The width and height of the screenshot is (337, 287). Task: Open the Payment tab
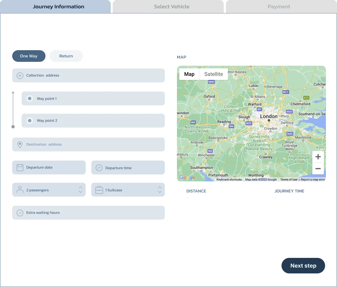point(279,7)
